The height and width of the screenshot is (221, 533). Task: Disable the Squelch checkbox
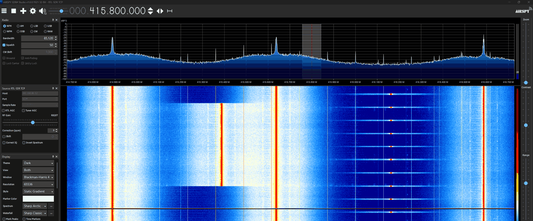[4, 45]
